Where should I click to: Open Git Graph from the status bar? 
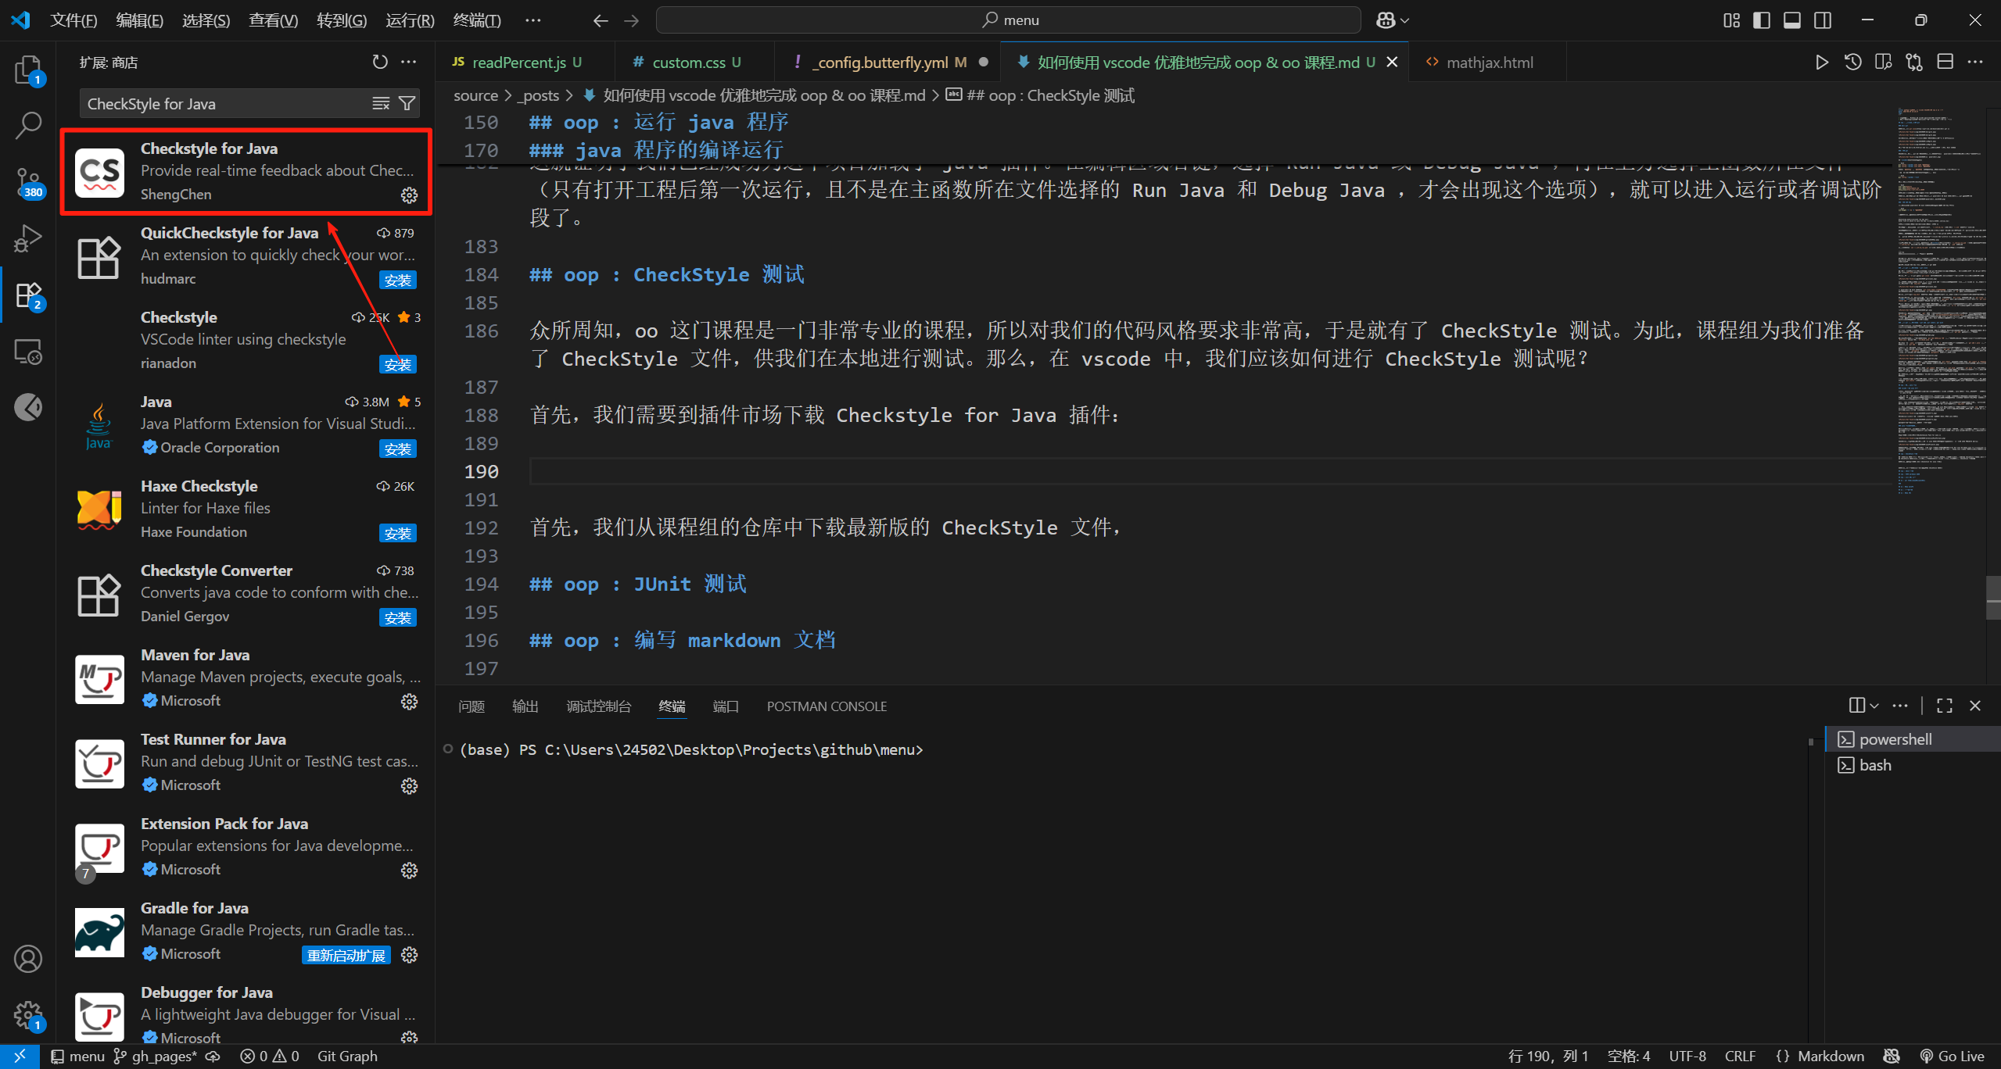[347, 1056]
